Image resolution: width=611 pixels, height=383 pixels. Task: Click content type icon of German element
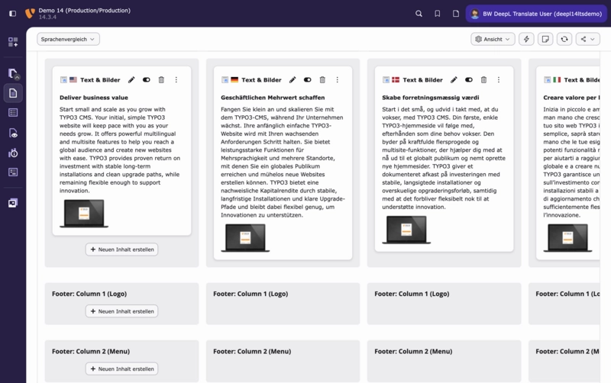coord(225,80)
